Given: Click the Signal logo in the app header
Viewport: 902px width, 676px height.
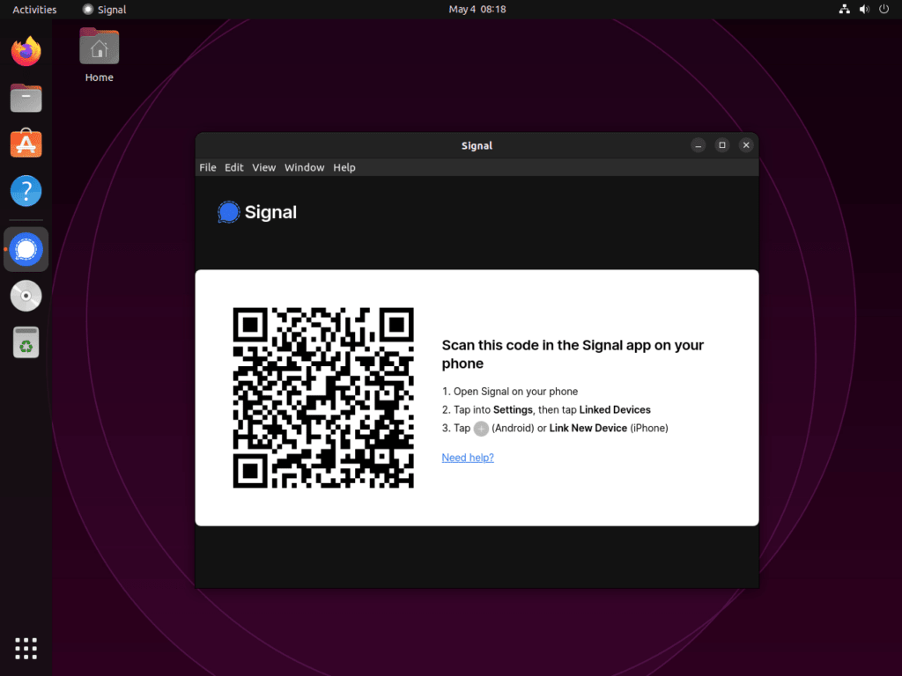Looking at the screenshot, I should tap(228, 211).
